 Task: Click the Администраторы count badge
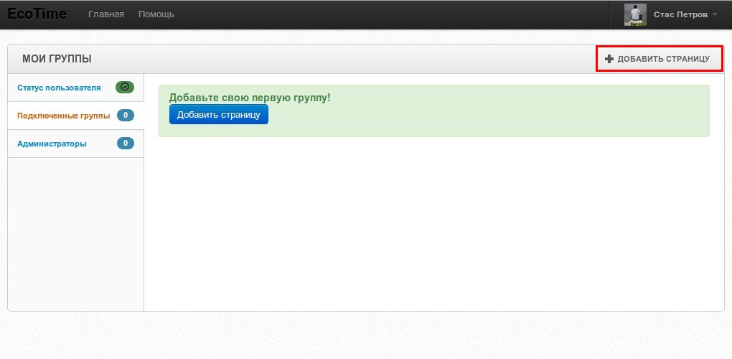(125, 143)
